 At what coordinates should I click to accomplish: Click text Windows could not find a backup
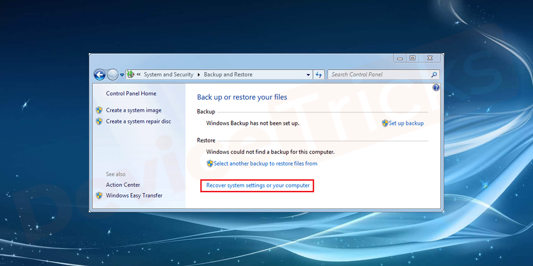coord(270,152)
